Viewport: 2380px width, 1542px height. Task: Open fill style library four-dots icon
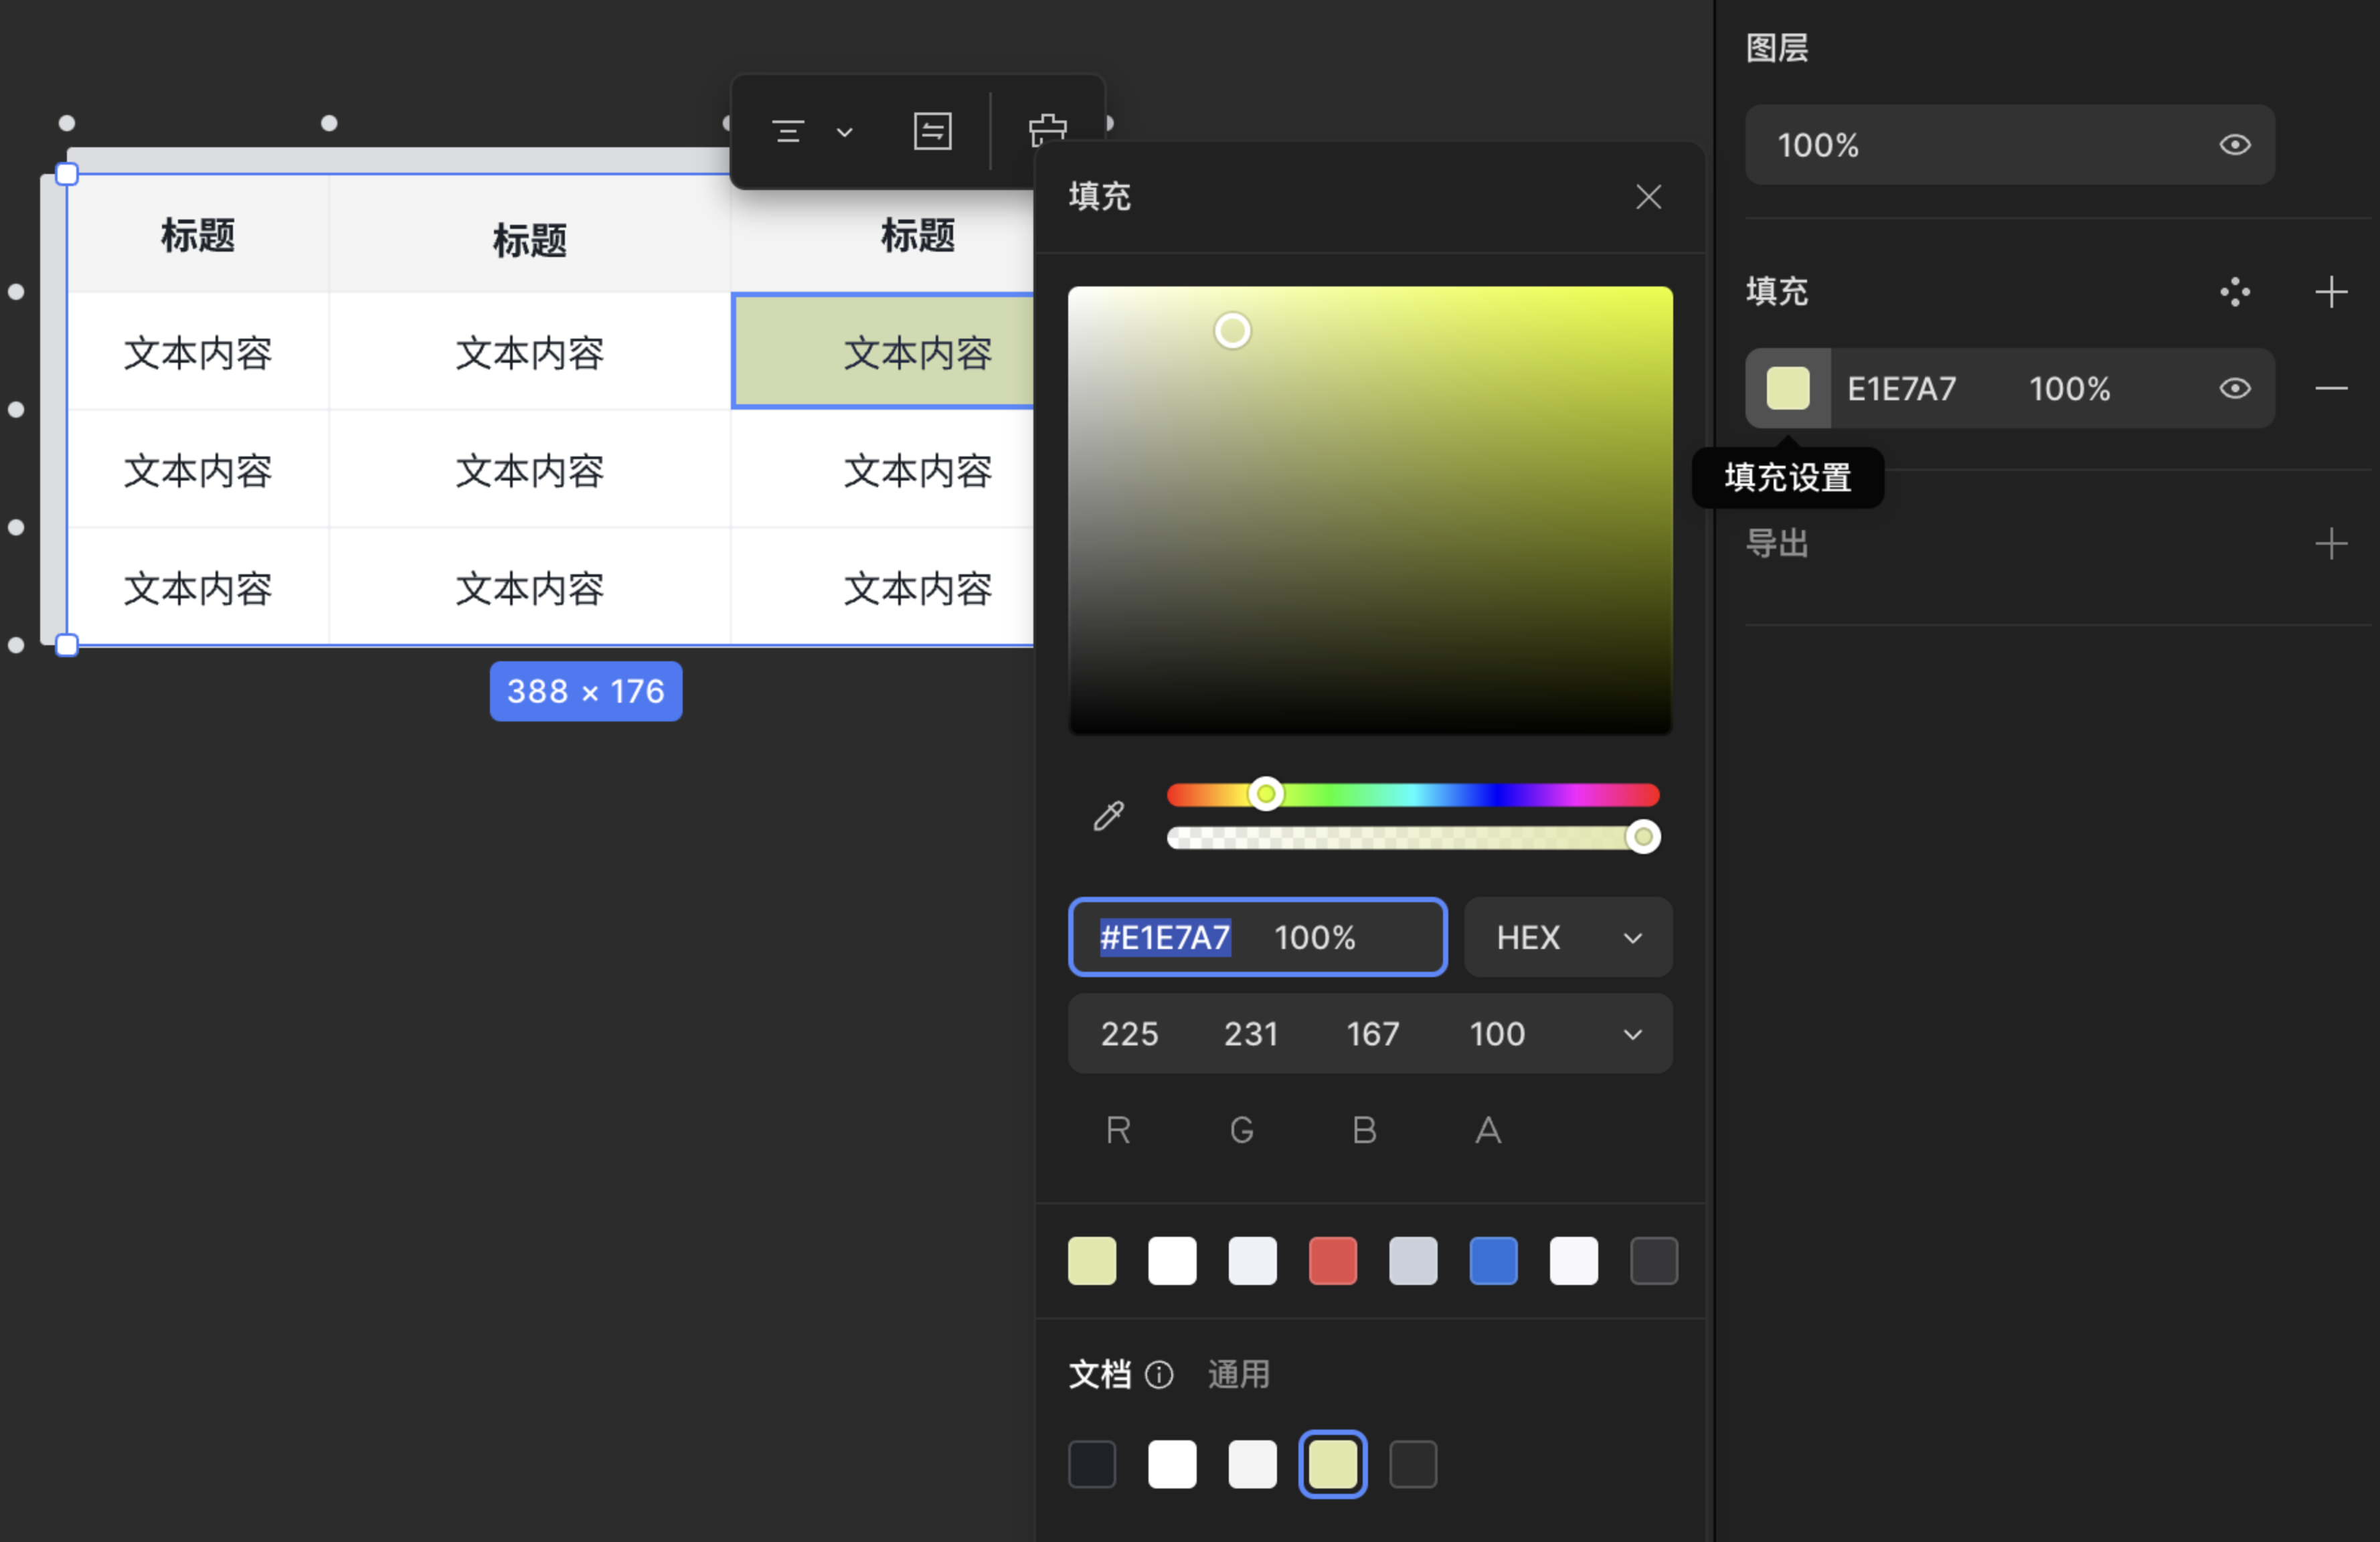tap(2235, 292)
